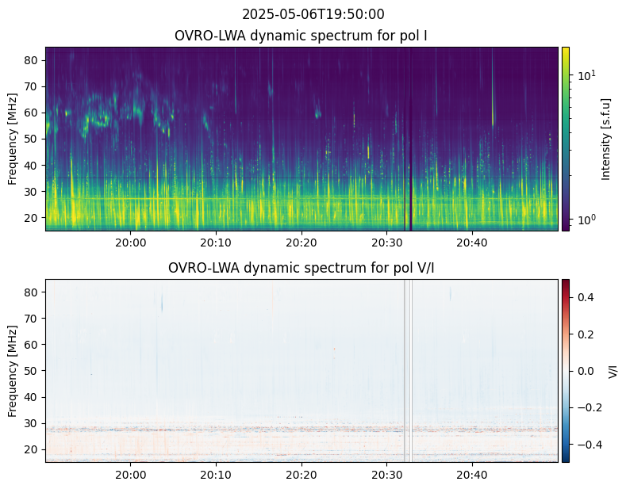Click the "V/I" colorbar axis label
This screenshot has width=626, height=489.
(x=613, y=370)
